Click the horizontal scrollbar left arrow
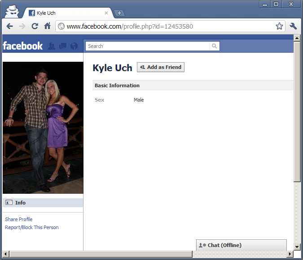 [x=5, y=254]
